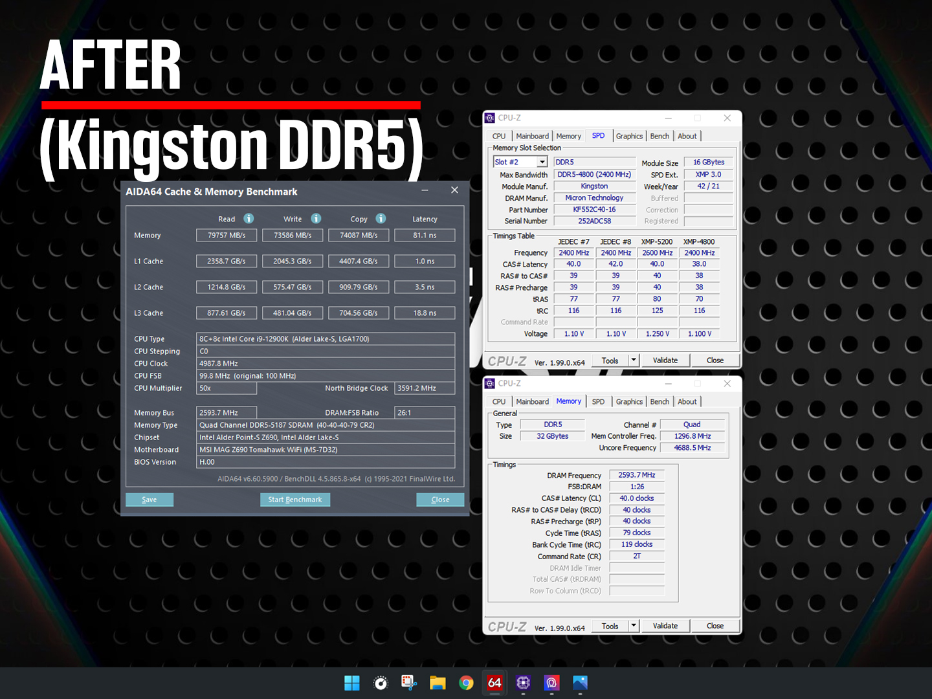Screen dimensions: 932x699
Task: Switch to SPD tab in lower CPU-Z window
Action: (598, 401)
